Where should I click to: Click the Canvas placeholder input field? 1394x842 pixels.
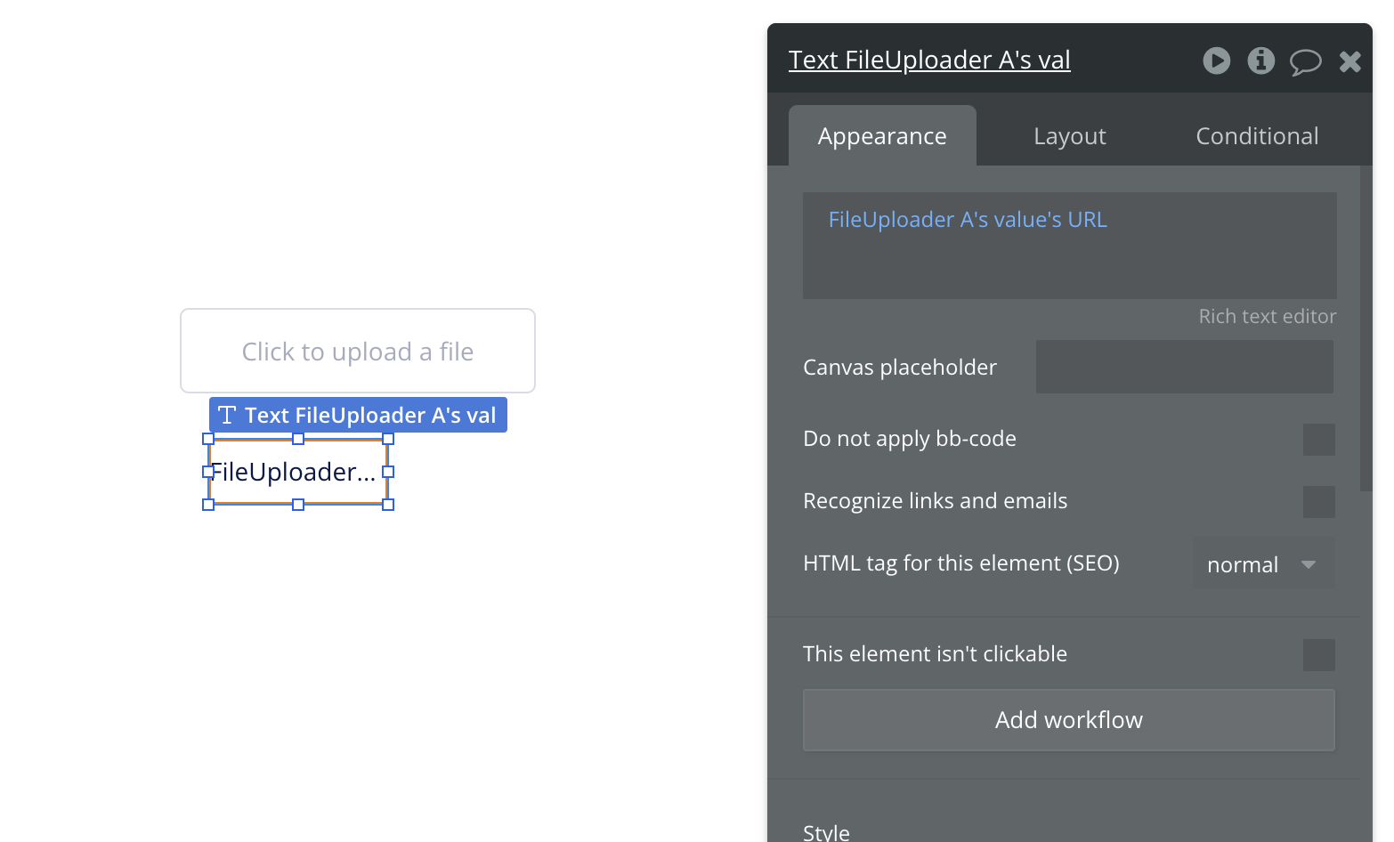1184,367
